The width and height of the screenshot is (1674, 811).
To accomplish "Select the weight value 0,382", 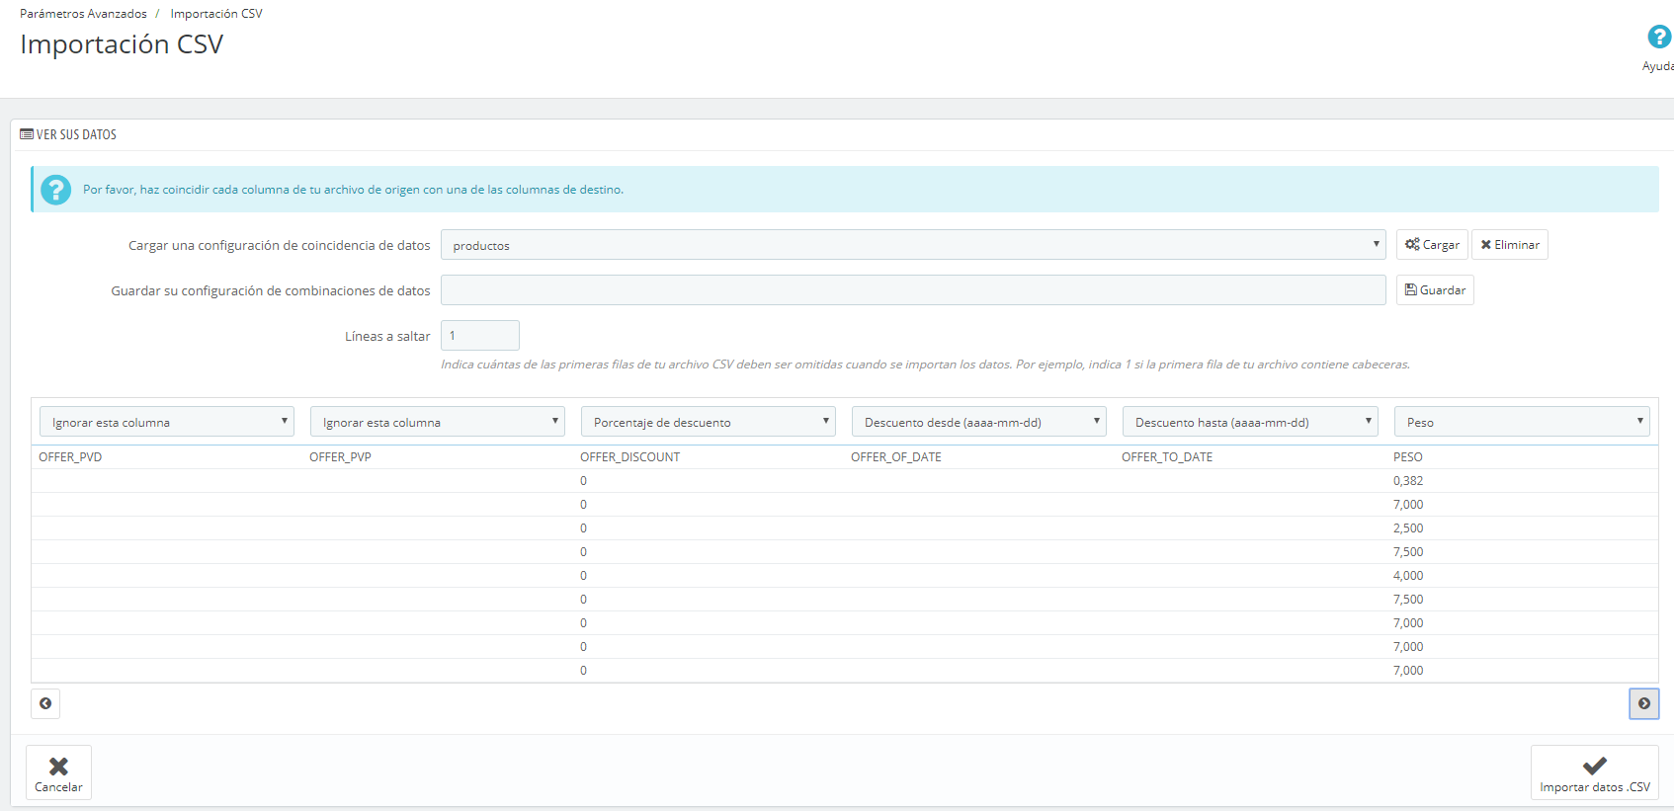I will coord(1408,481).
